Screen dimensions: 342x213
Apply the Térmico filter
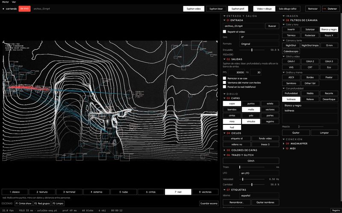pyautogui.click(x=291, y=35)
